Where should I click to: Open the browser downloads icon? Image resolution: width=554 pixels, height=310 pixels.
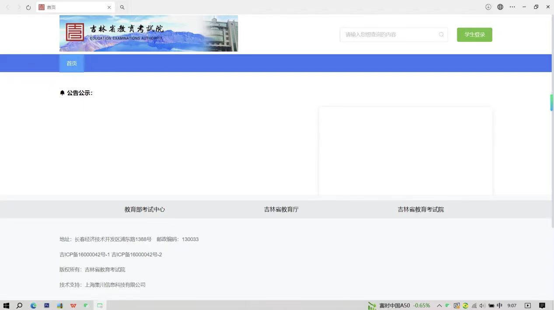tap(488, 7)
